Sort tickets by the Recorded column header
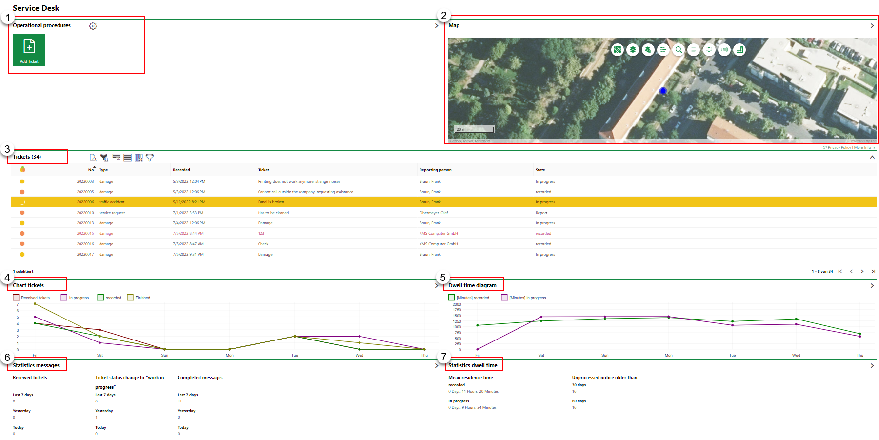 pyautogui.click(x=181, y=170)
